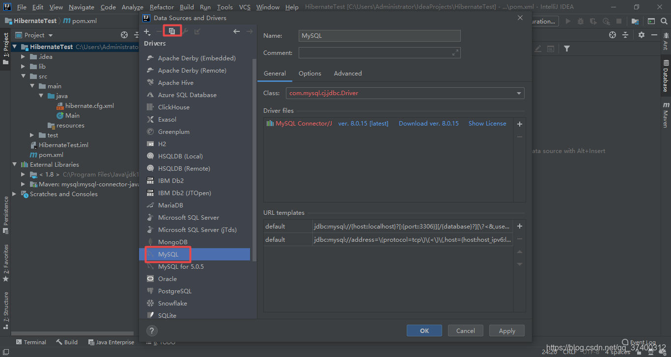Open the Java Enterprise tool window
Viewport: 671px width, 357px height.
point(111,342)
